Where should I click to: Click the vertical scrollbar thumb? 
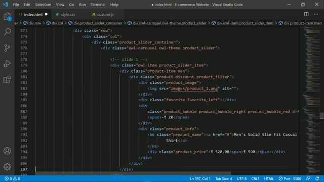322,116
